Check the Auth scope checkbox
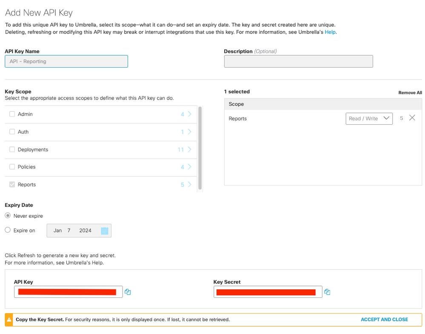Screen dimensions: 425x334 pyautogui.click(x=12, y=132)
